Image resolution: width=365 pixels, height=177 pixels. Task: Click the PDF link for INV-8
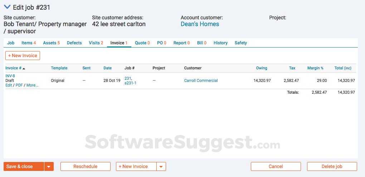pos(19,85)
